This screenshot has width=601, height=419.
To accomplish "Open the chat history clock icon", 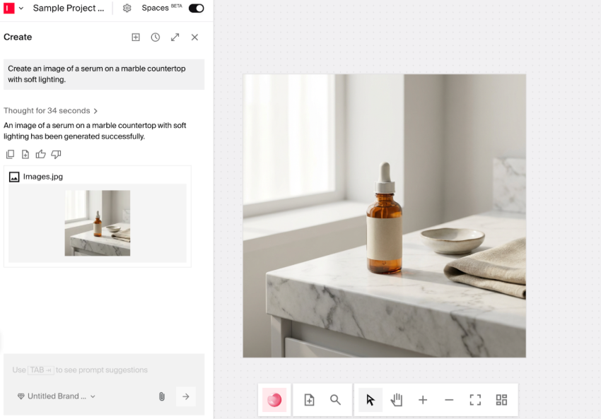I will pyautogui.click(x=156, y=37).
